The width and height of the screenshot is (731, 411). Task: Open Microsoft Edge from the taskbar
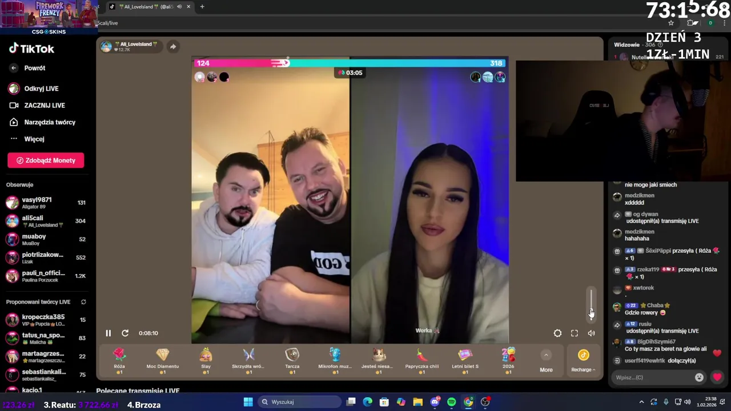(367, 402)
